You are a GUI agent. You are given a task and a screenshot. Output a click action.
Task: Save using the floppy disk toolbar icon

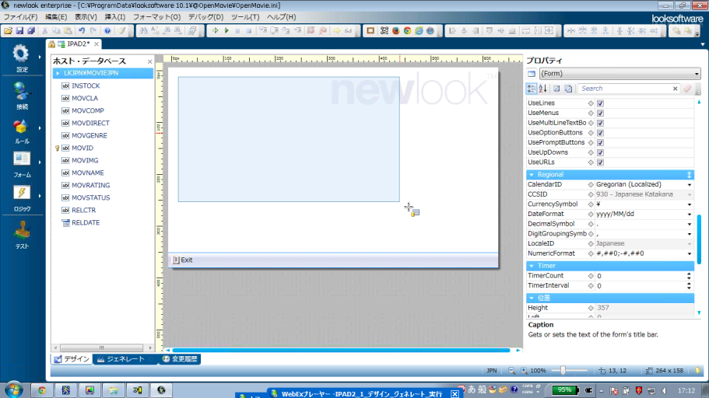19,31
